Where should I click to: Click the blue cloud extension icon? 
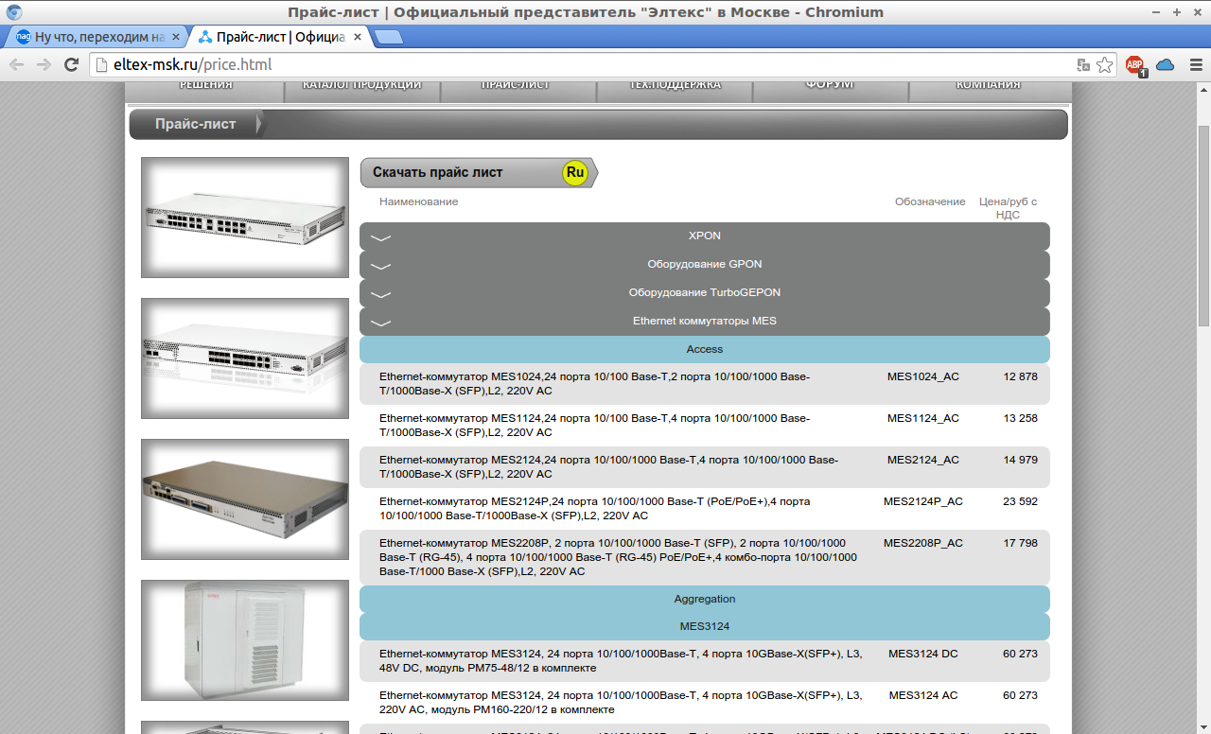click(1166, 64)
